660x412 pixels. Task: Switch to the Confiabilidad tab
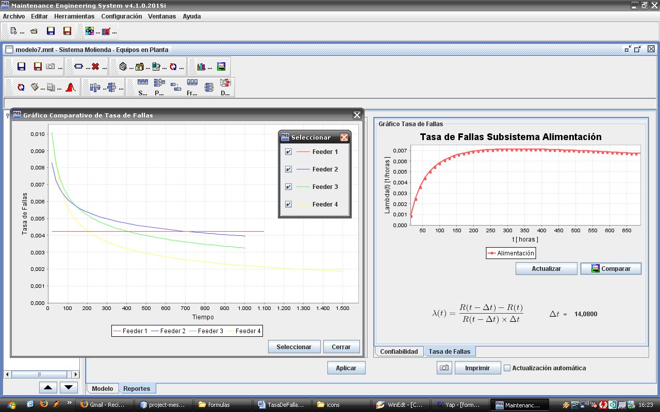(x=399, y=351)
